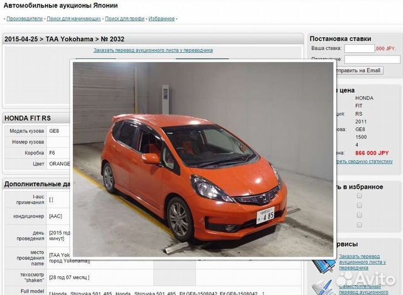403x295 pixels.
Task: Select the Full model row text
Action: click(x=157, y=293)
